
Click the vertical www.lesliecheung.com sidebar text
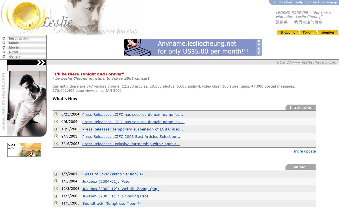[x=3, y=101]
